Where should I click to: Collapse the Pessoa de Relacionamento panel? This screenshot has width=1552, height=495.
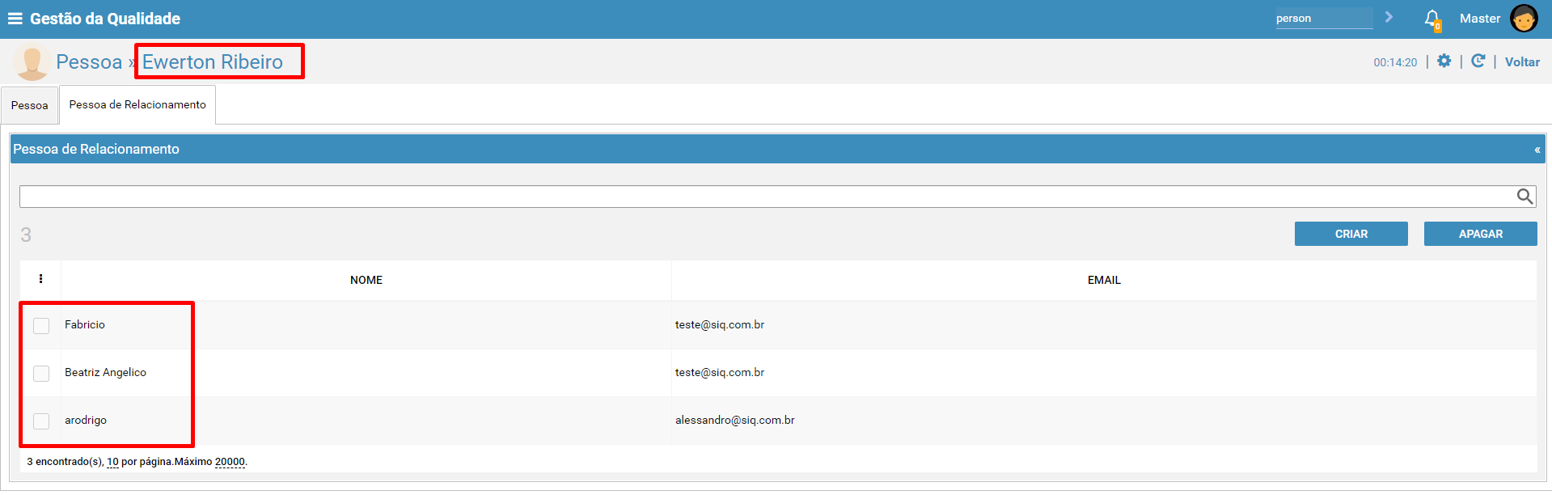pos(1537,150)
